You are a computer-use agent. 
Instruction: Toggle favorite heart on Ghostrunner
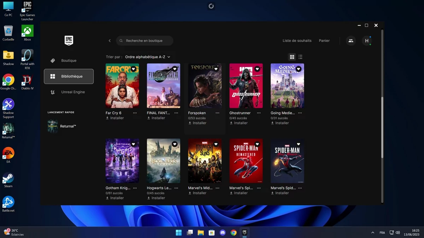(x=257, y=69)
